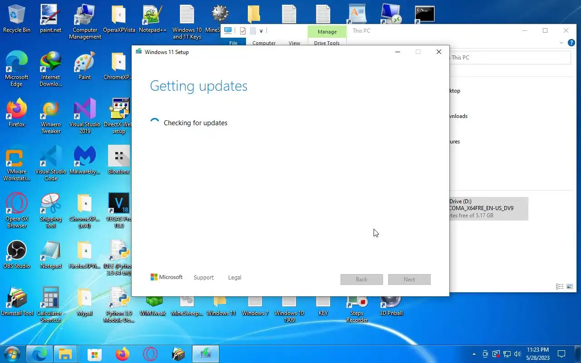
Task: Launch Steps Recorder from the desktop
Action: 357,309
